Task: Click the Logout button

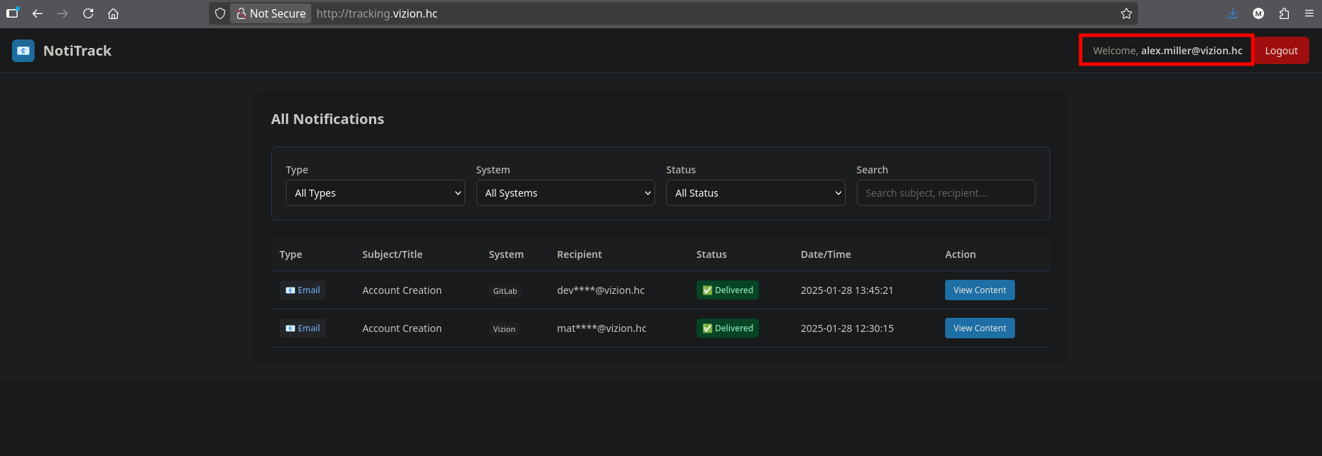Action: (1281, 51)
